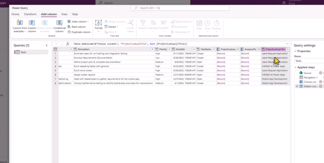This screenshot has width=324, height=163.
Task: Click into the formula bar text
Action: point(130,44)
